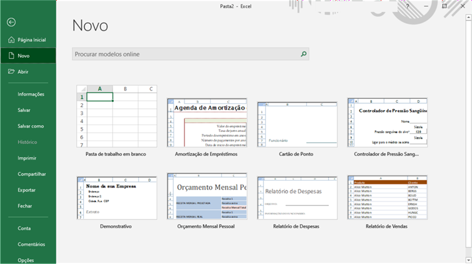Click the scrollbar down arrow
Image resolution: width=472 pixels, height=264 pixels.
(468, 259)
